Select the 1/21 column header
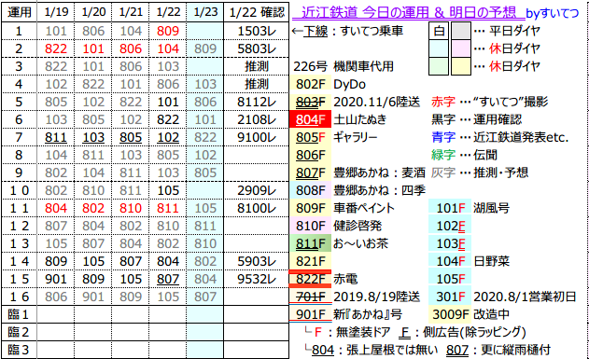589x359 pixels. pos(131,12)
